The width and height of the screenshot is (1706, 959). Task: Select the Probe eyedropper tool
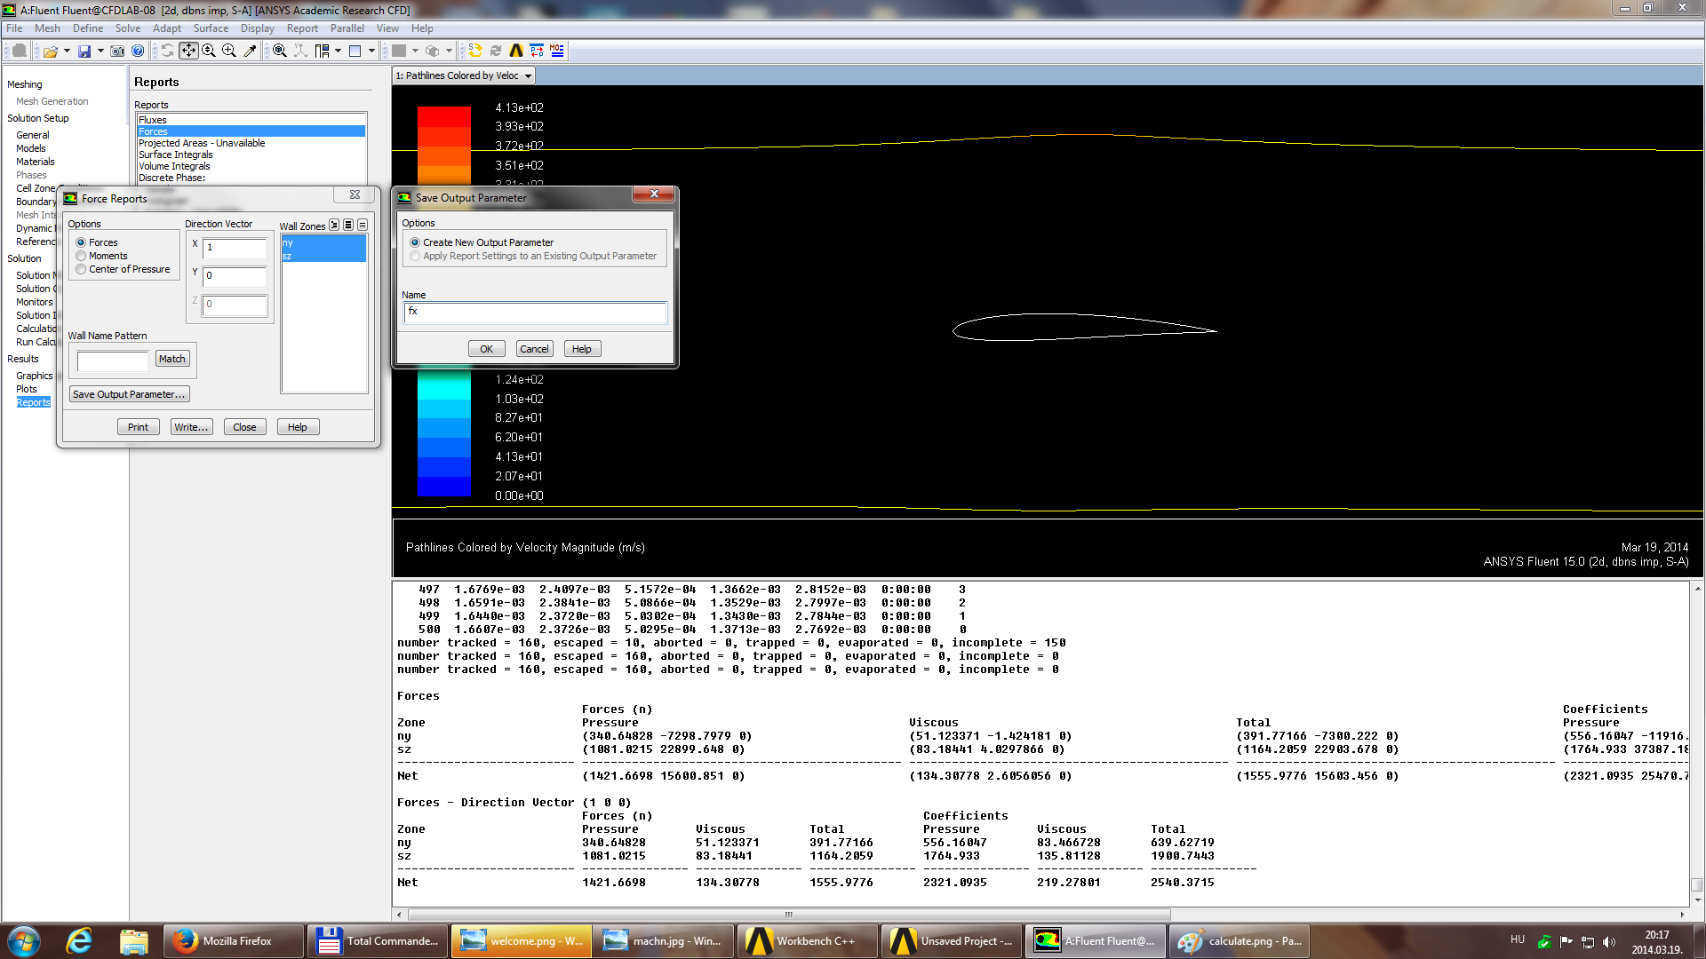point(250,52)
